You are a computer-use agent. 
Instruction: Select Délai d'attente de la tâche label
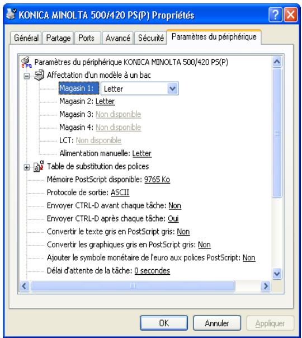(x=89, y=270)
